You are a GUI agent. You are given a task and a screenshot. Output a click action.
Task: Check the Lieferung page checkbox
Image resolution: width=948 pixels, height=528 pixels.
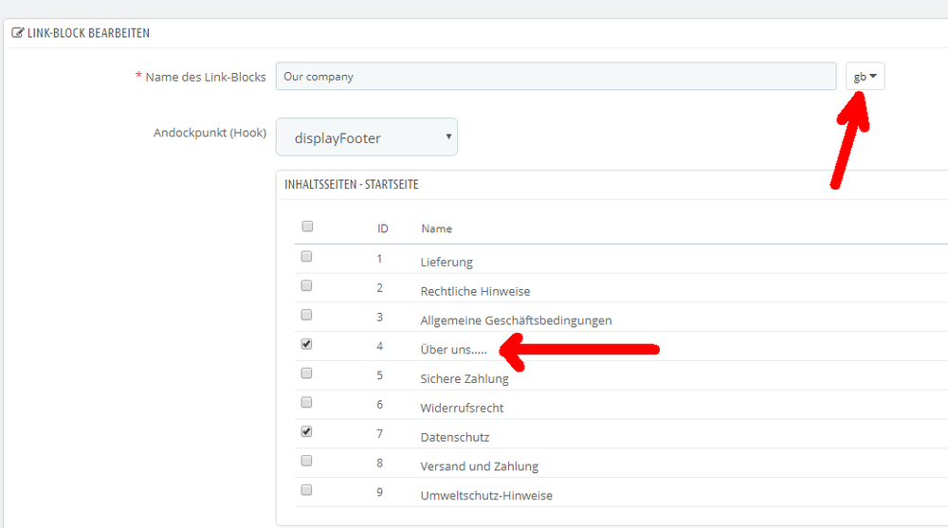[306, 257]
